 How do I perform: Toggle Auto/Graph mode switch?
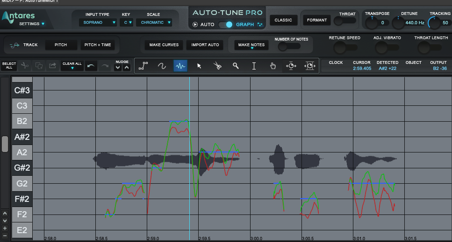225,24
